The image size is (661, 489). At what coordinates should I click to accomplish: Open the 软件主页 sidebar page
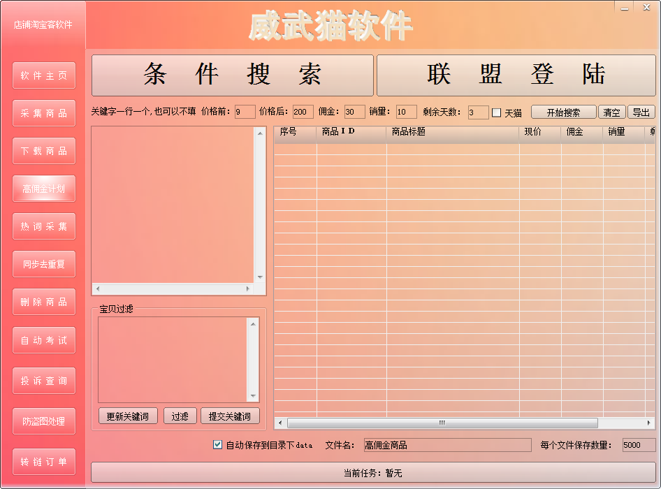click(44, 75)
